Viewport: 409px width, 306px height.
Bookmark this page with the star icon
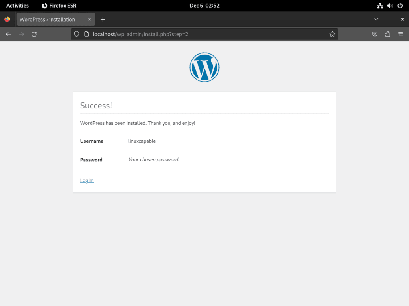tap(332, 34)
